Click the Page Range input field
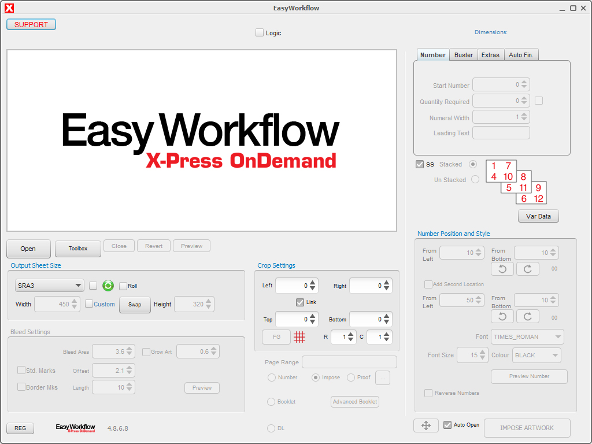This screenshot has height=444, width=592. tap(350, 362)
